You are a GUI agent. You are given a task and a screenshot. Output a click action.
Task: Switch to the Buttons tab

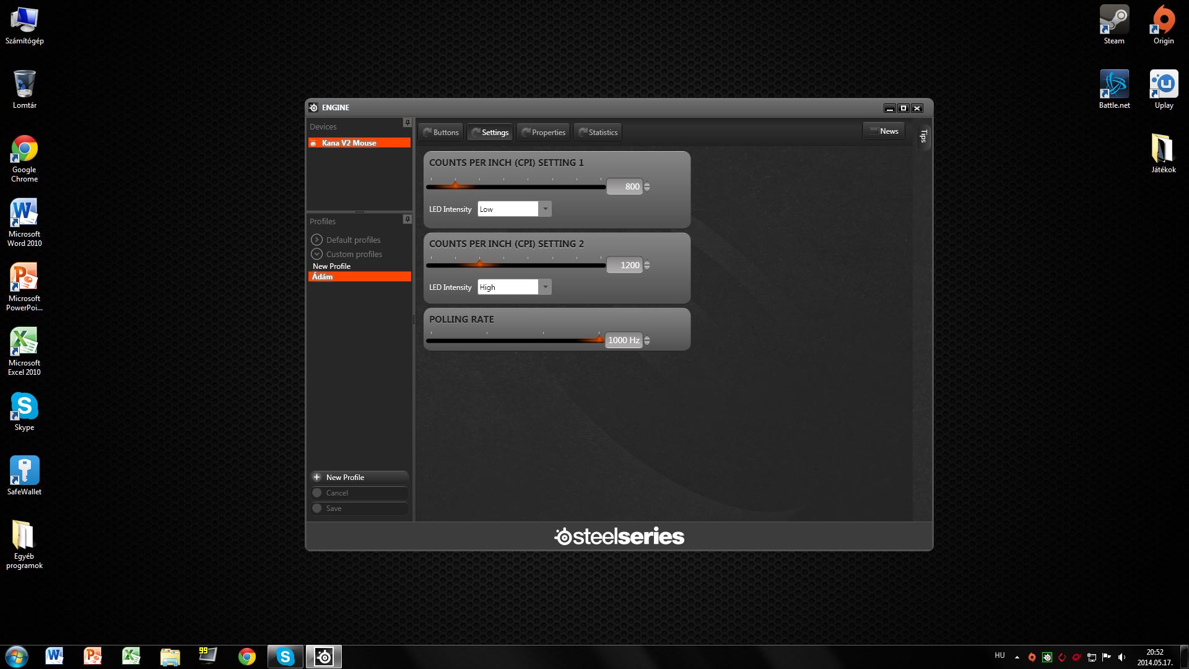[440, 133]
